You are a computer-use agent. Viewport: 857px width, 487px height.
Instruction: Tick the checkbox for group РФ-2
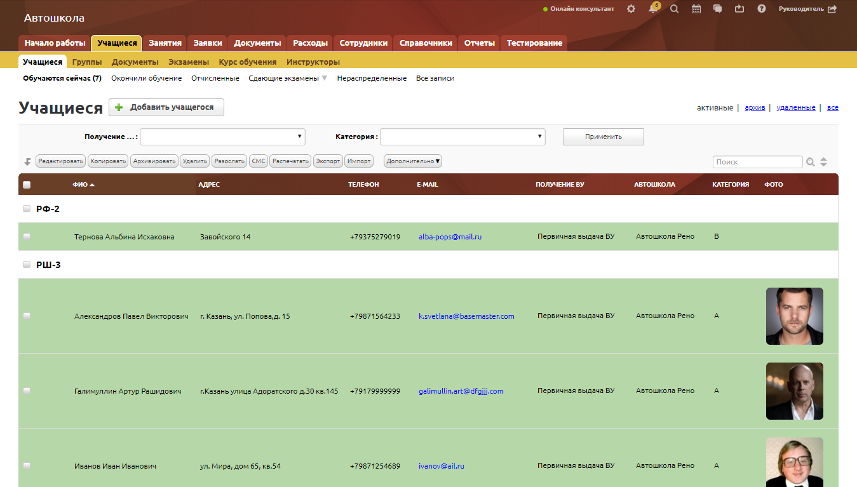(27, 209)
